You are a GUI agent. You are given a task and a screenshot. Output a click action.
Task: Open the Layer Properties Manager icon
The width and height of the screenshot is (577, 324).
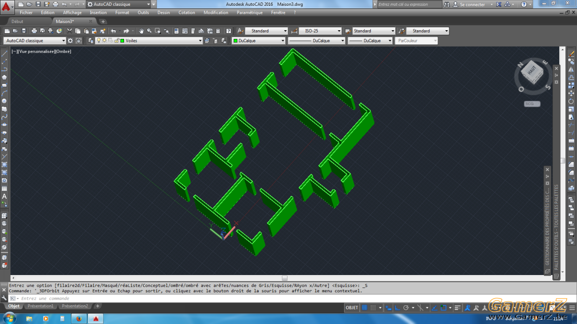tap(90, 41)
